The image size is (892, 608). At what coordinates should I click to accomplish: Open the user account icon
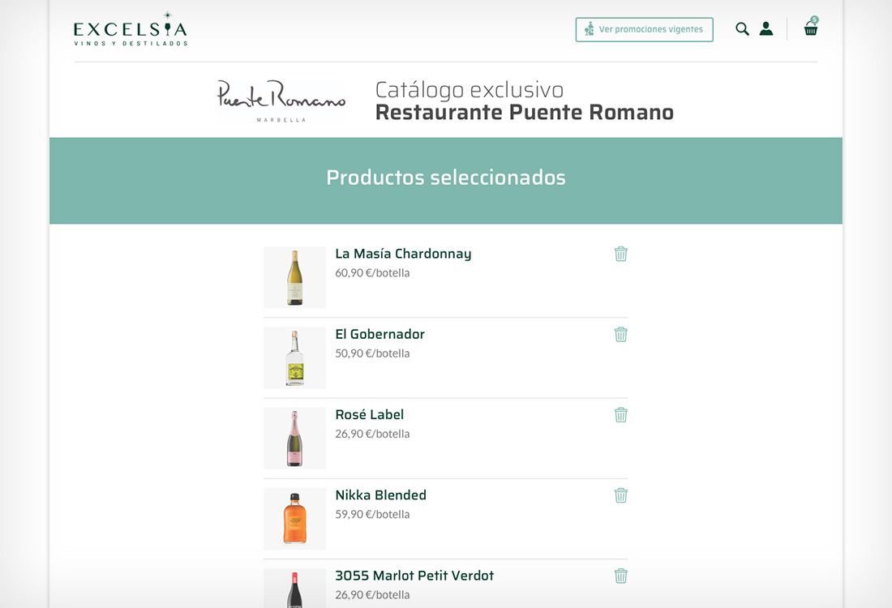point(766,29)
